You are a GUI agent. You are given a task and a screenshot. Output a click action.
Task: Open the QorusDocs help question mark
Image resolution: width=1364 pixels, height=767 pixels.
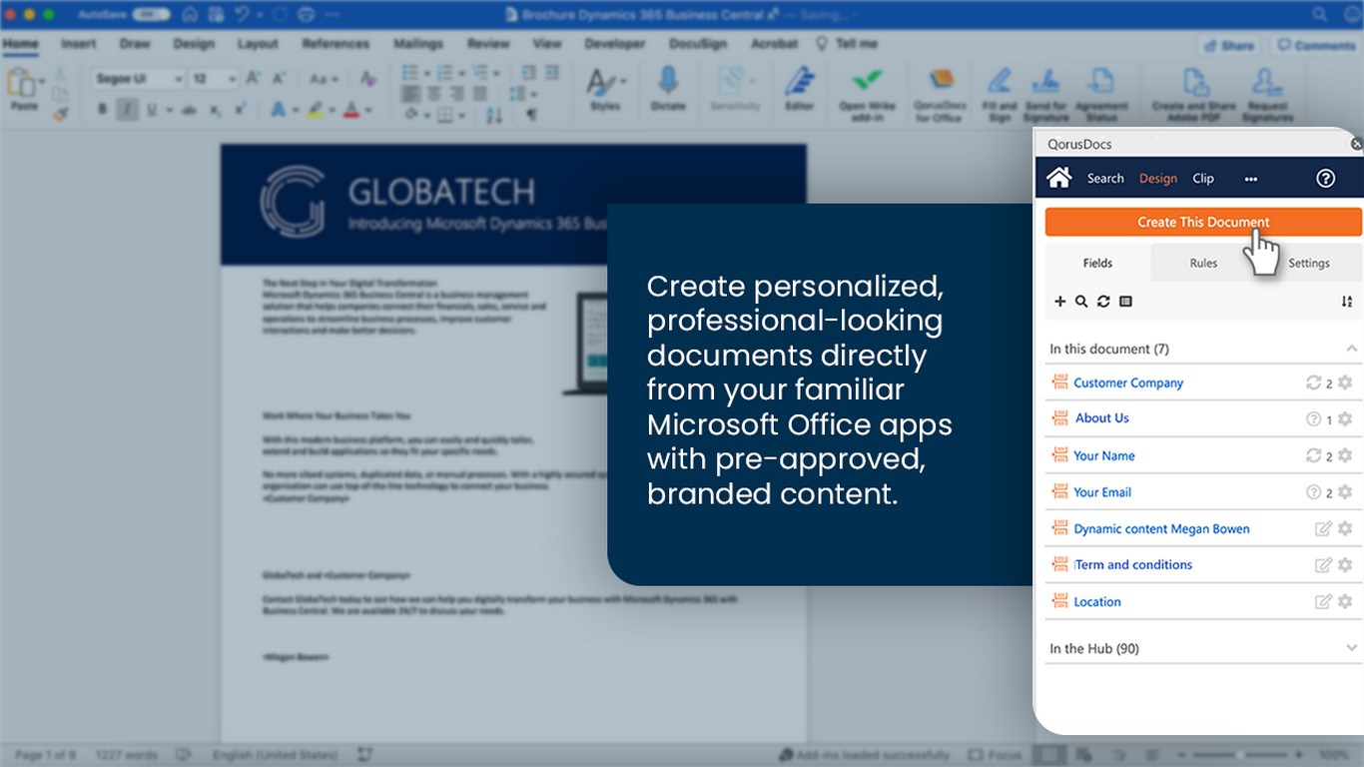[1325, 178]
